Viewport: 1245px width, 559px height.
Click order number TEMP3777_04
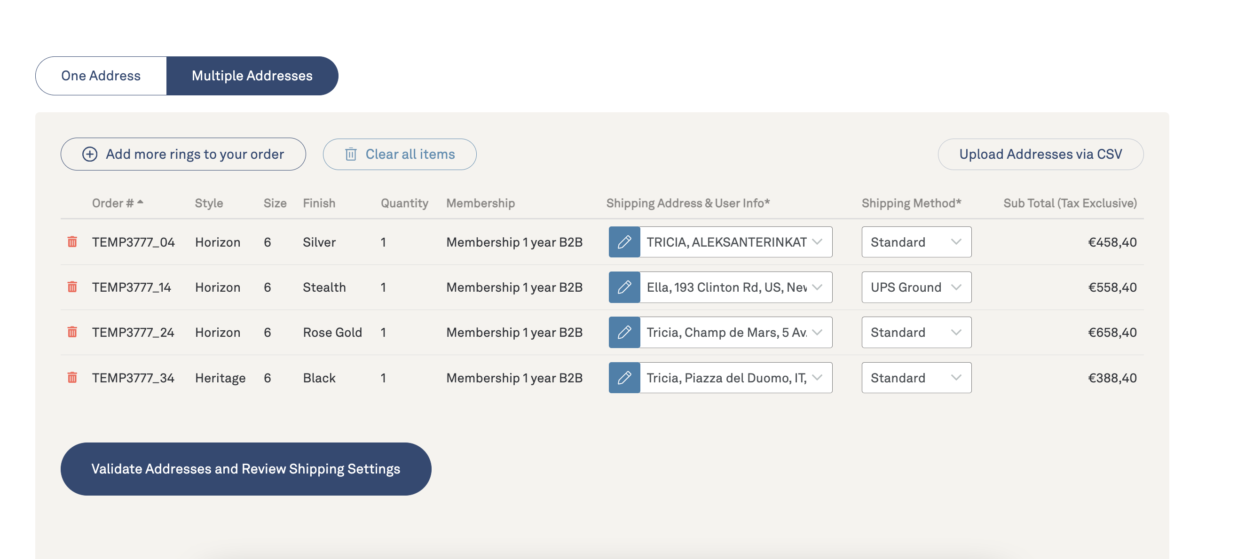134,242
